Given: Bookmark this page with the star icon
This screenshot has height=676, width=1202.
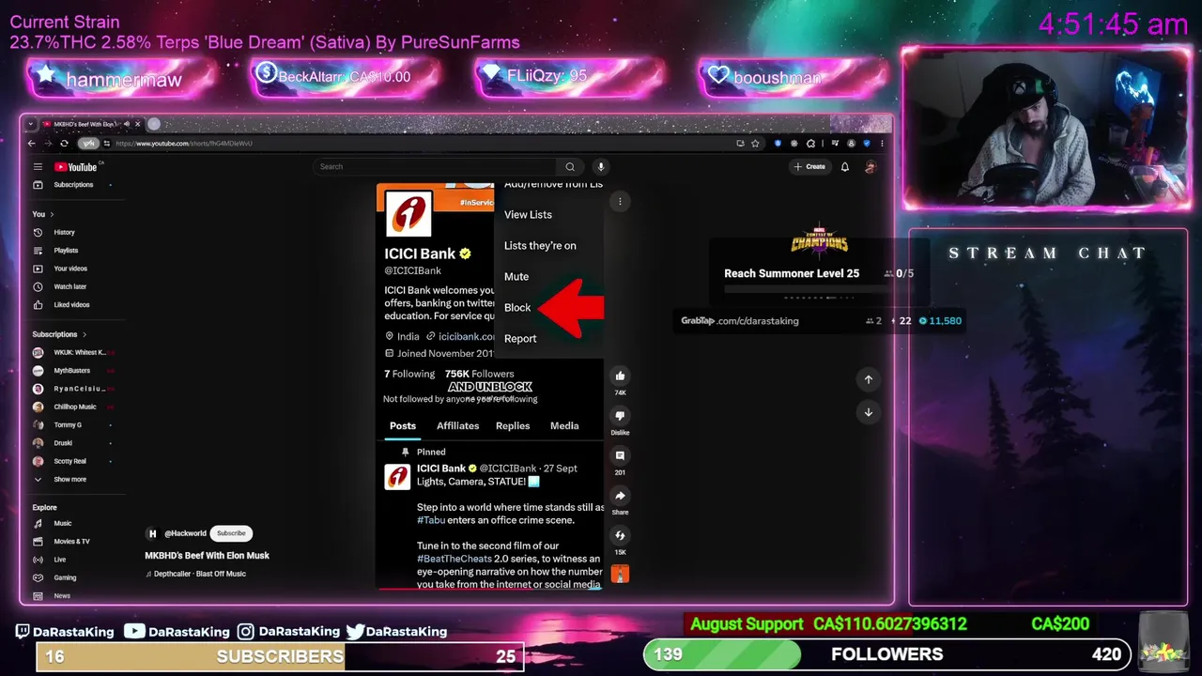Looking at the screenshot, I should tap(755, 144).
